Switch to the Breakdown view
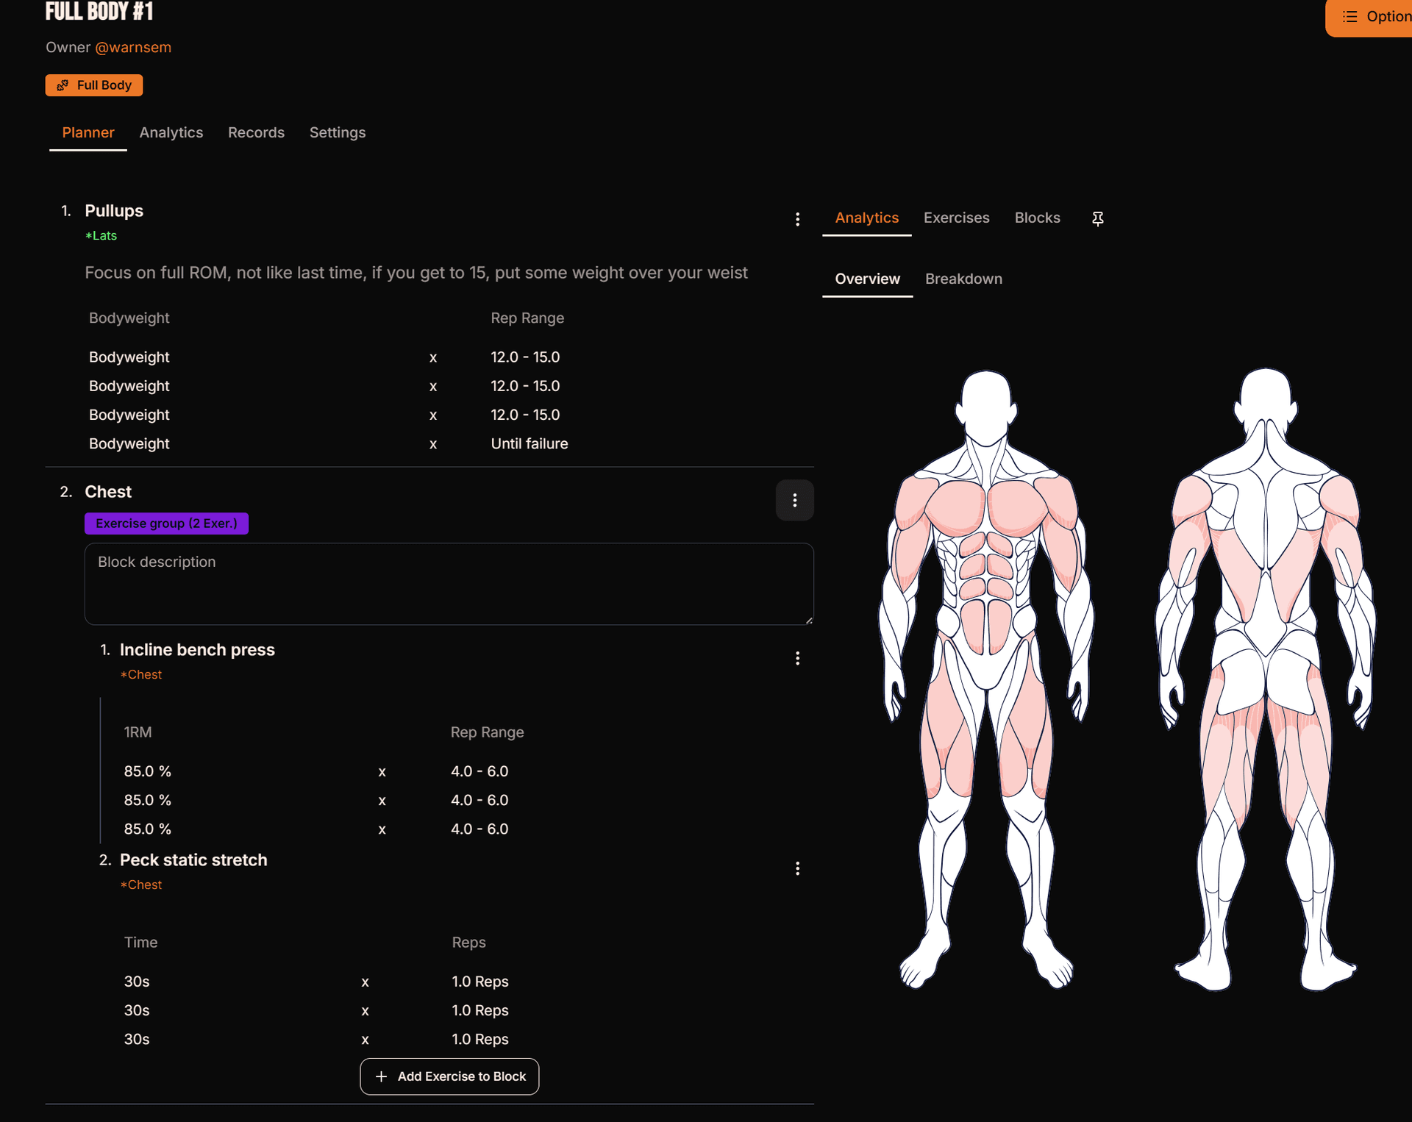The height and width of the screenshot is (1122, 1412). [963, 279]
